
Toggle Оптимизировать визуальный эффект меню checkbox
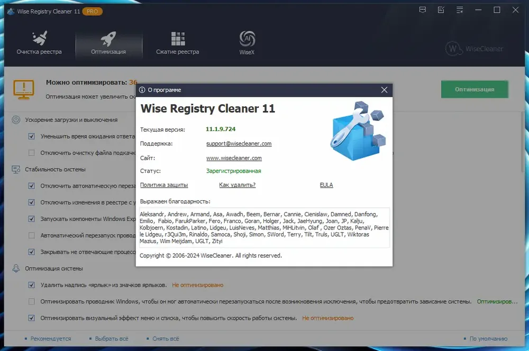(x=31, y=318)
